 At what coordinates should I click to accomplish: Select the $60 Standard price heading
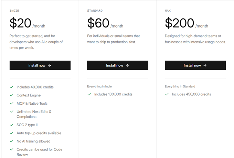coord(98,23)
